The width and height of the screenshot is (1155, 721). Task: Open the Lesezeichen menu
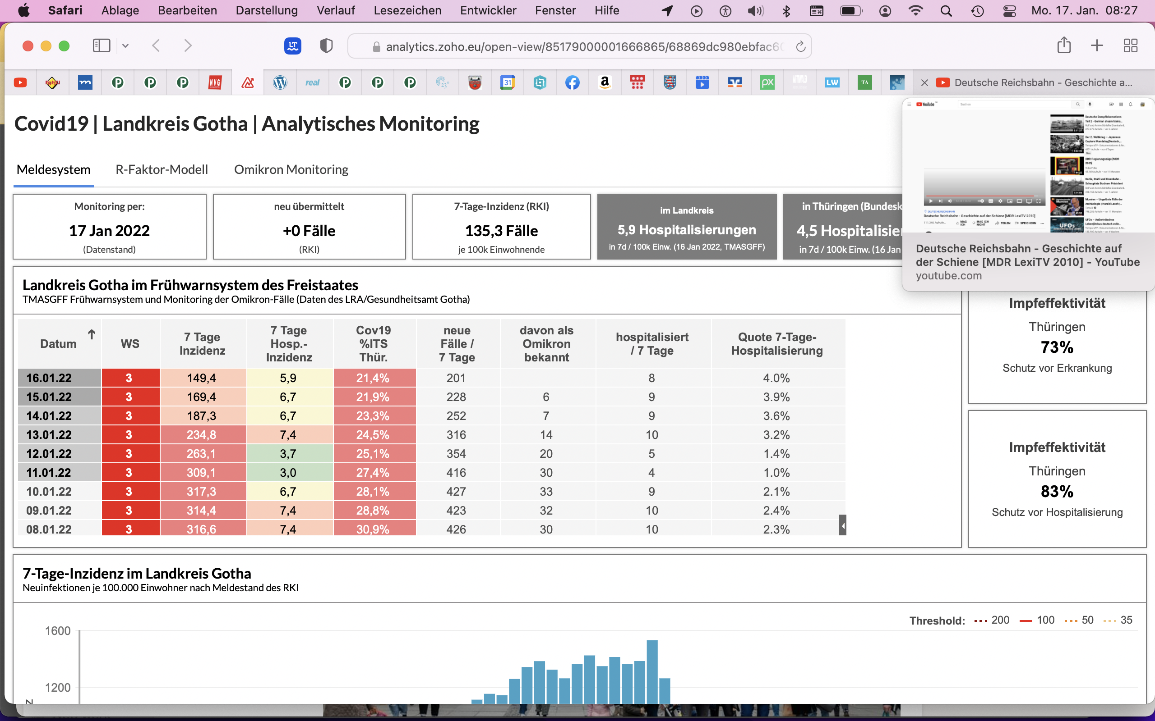tap(407, 10)
